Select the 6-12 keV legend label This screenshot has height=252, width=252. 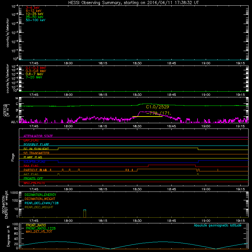(x=34, y=11)
